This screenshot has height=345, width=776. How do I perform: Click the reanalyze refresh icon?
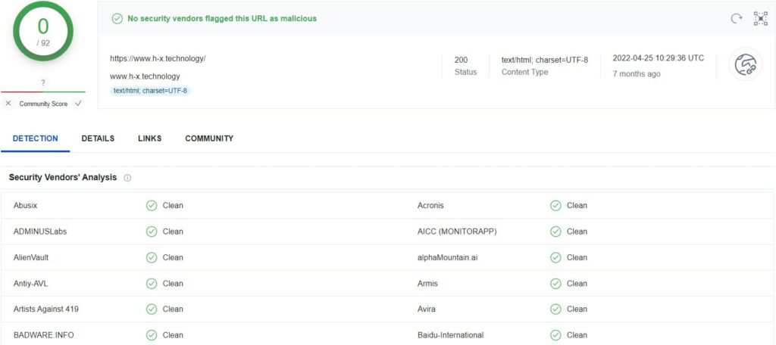737,19
